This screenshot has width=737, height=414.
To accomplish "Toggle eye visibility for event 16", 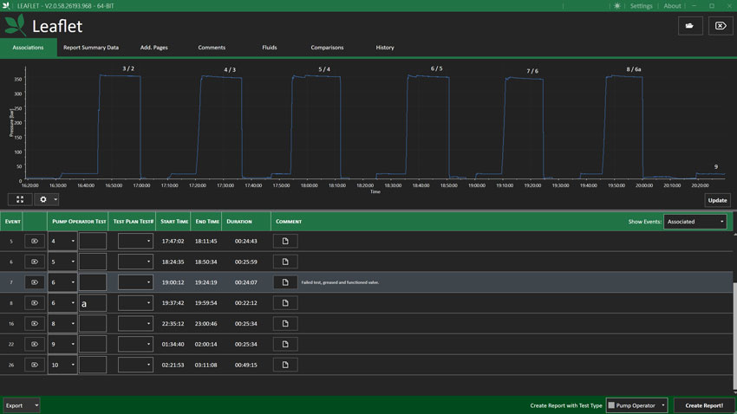I will [x=35, y=323].
